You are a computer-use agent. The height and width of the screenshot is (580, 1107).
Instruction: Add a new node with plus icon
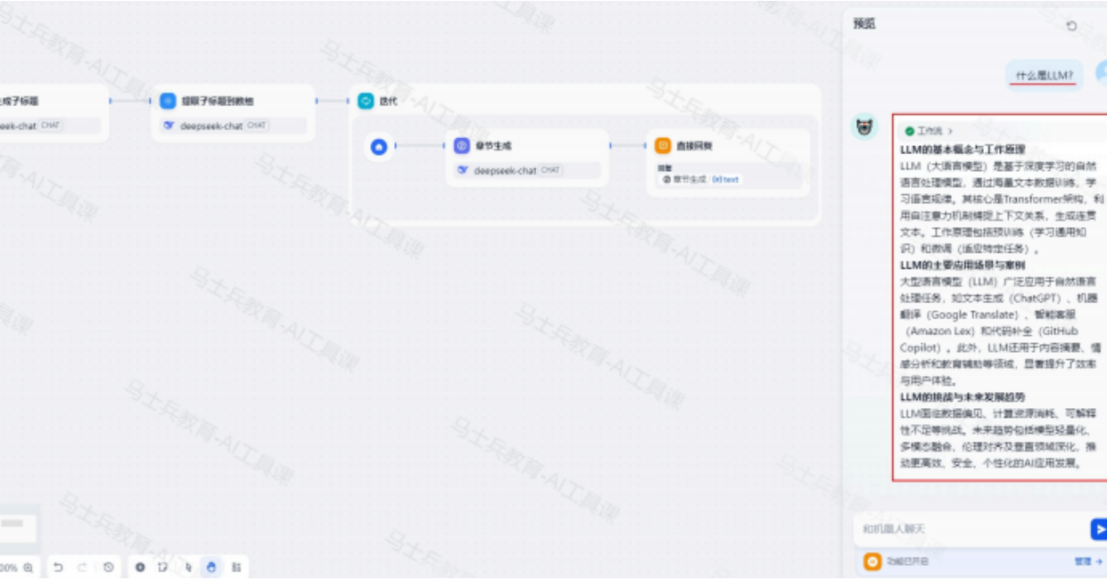pyautogui.click(x=140, y=567)
